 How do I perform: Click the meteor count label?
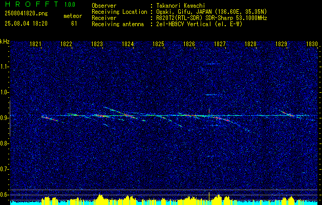click(x=73, y=16)
